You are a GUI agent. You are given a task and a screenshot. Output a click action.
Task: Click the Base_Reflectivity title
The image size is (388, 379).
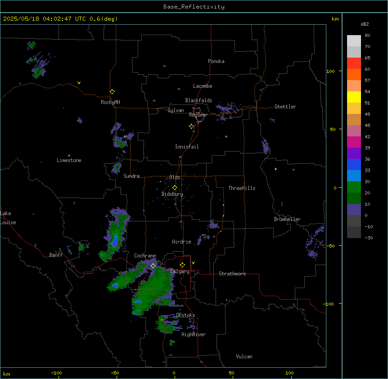click(194, 7)
